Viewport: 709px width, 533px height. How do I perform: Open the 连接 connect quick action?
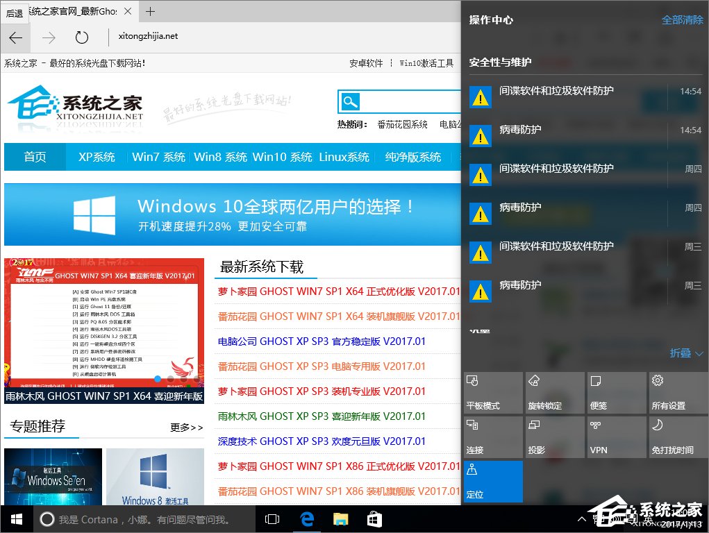493,437
